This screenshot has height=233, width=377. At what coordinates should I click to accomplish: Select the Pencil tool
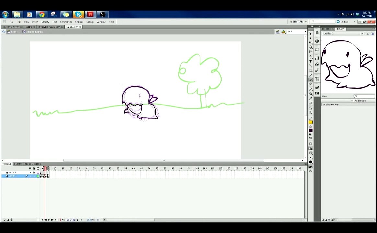coord(310,75)
